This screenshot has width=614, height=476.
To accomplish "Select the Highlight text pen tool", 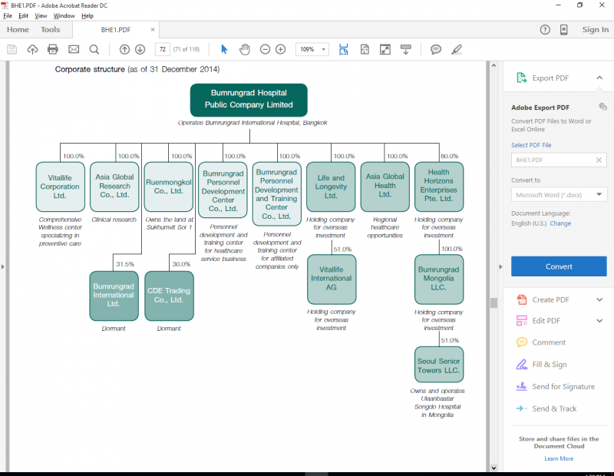I will pyautogui.click(x=457, y=49).
